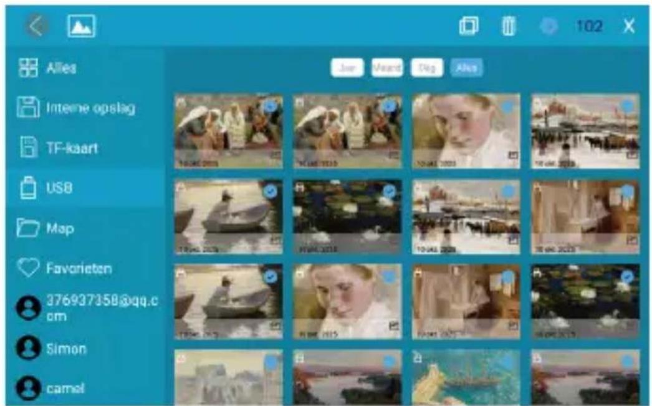Open the pale misty landscape thumbnail
The width and height of the screenshot is (652, 406).
229,378
